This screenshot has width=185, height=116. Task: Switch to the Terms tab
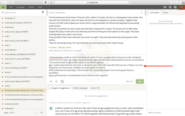coord(165,12)
